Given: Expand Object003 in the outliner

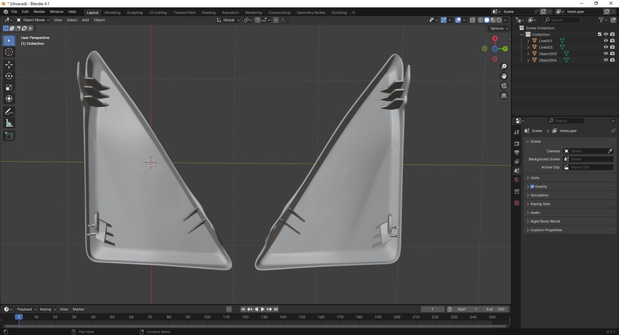Looking at the screenshot, I should click(528, 54).
